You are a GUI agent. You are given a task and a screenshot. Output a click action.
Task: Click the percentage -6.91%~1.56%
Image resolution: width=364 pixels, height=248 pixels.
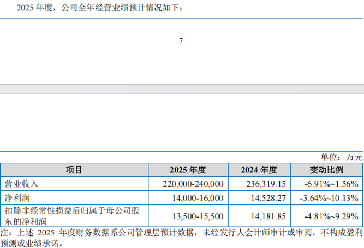[x=333, y=184]
